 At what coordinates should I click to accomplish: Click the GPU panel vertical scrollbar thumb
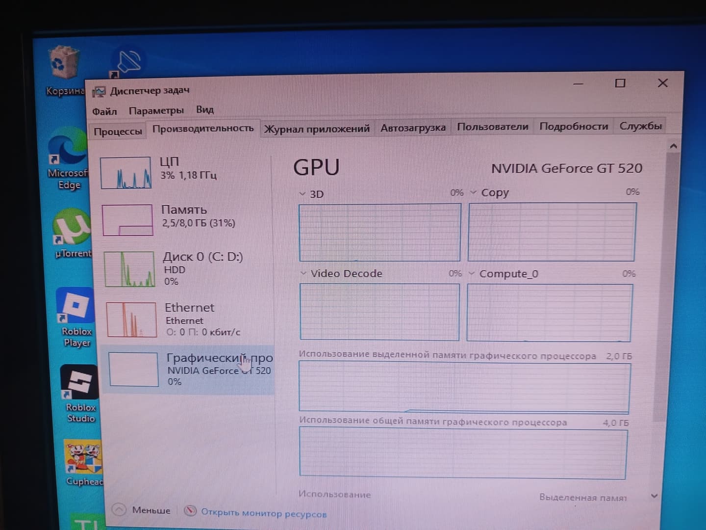coord(667,286)
